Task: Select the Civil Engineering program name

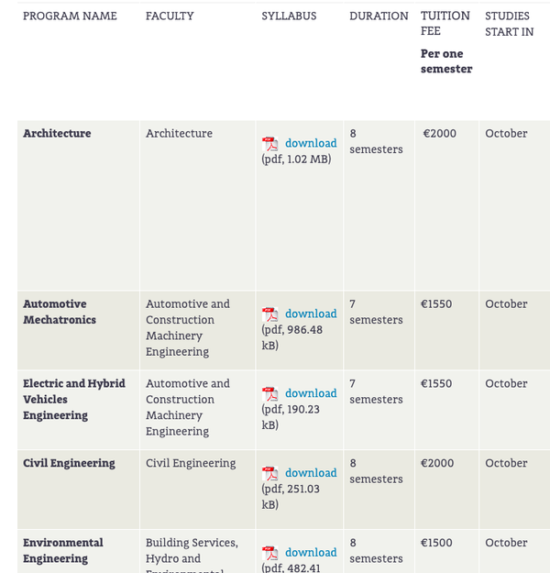Action: [x=69, y=464]
